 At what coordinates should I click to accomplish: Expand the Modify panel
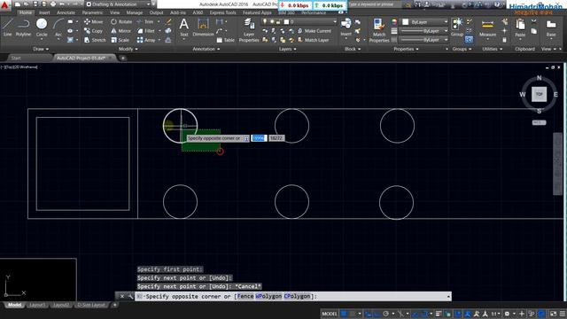click(x=128, y=49)
